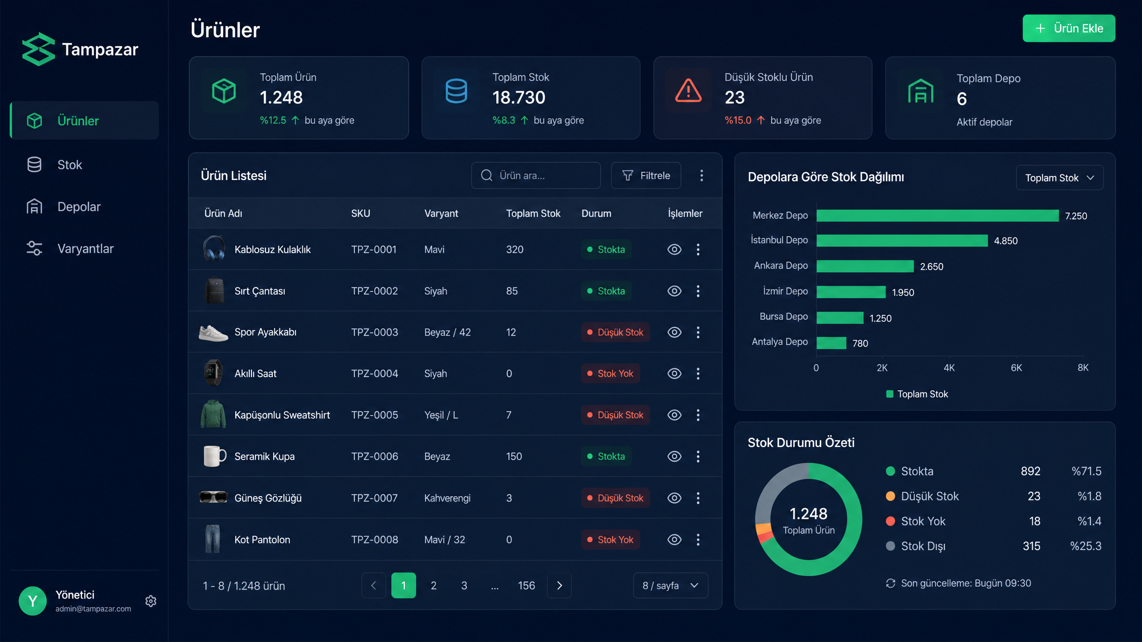The height and width of the screenshot is (642, 1142).
Task: Expand the Toplam Stok chart dropdown
Action: (x=1059, y=178)
